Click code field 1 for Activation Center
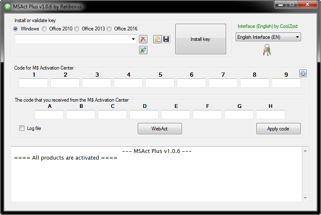Image resolution: width=321 pixels, height=215 pixels. (x=33, y=83)
